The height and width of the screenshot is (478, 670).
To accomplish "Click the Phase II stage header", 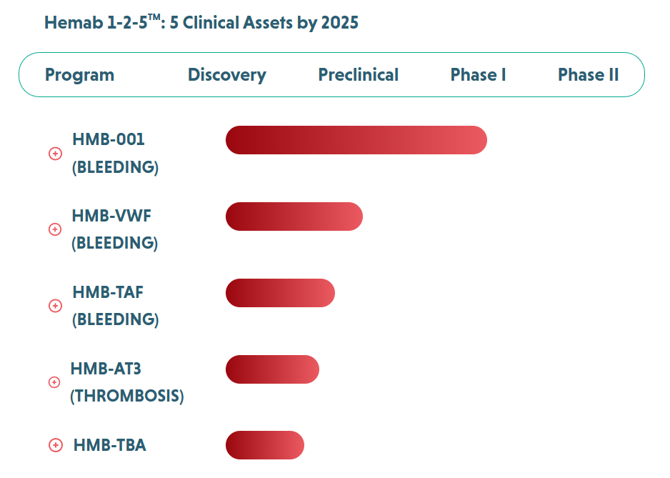I will pos(588,75).
